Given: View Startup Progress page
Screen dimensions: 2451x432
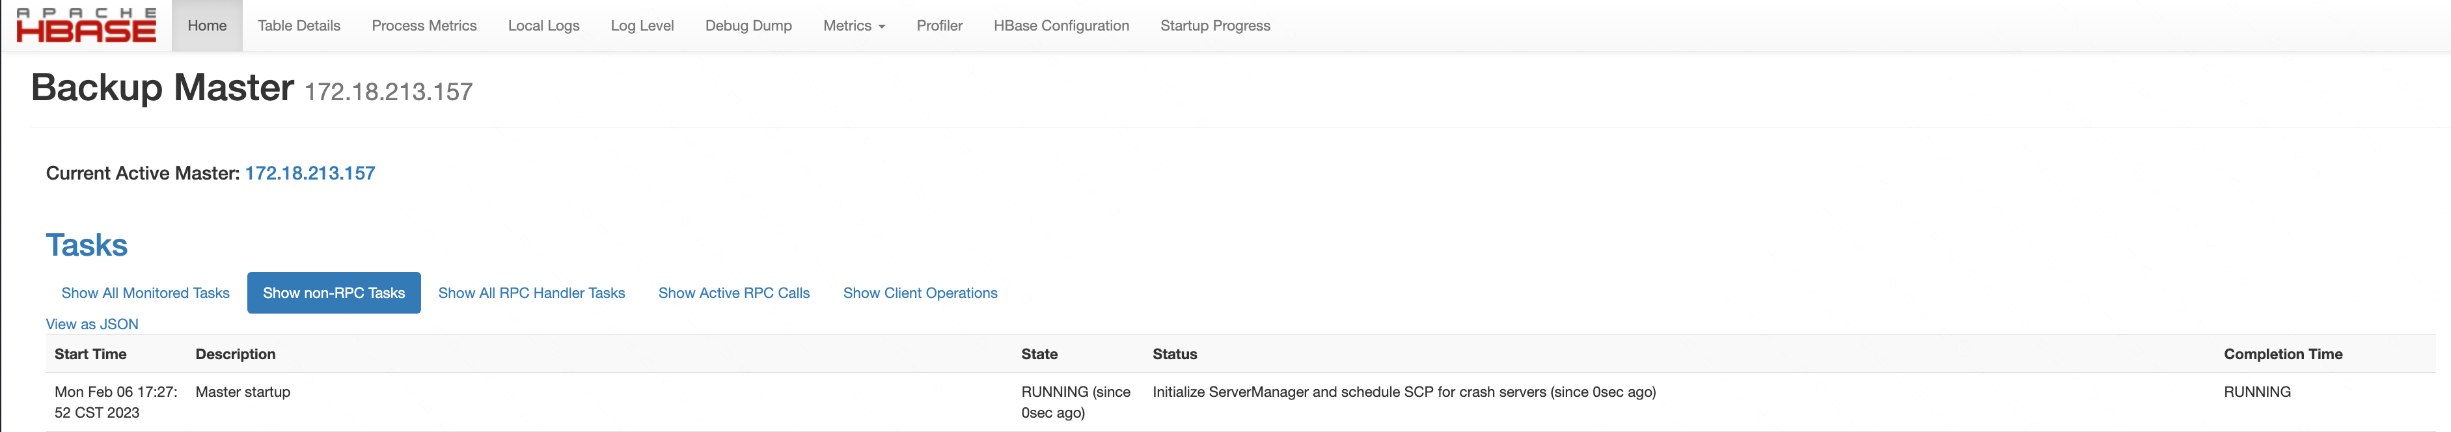Looking at the screenshot, I should point(1215,25).
